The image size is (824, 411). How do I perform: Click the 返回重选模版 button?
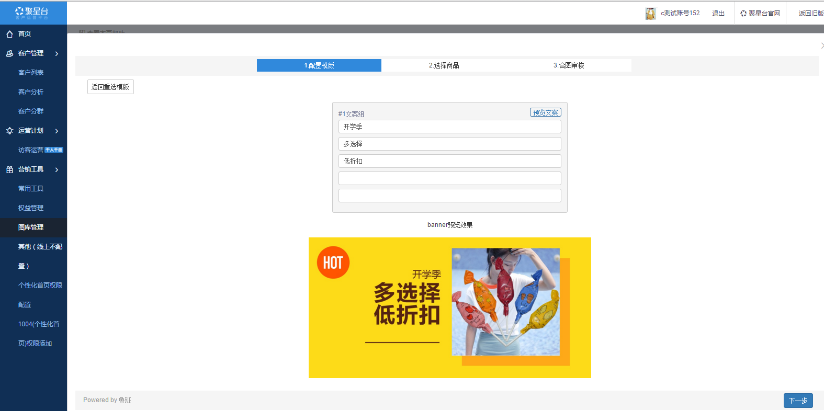[x=110, y=87]
